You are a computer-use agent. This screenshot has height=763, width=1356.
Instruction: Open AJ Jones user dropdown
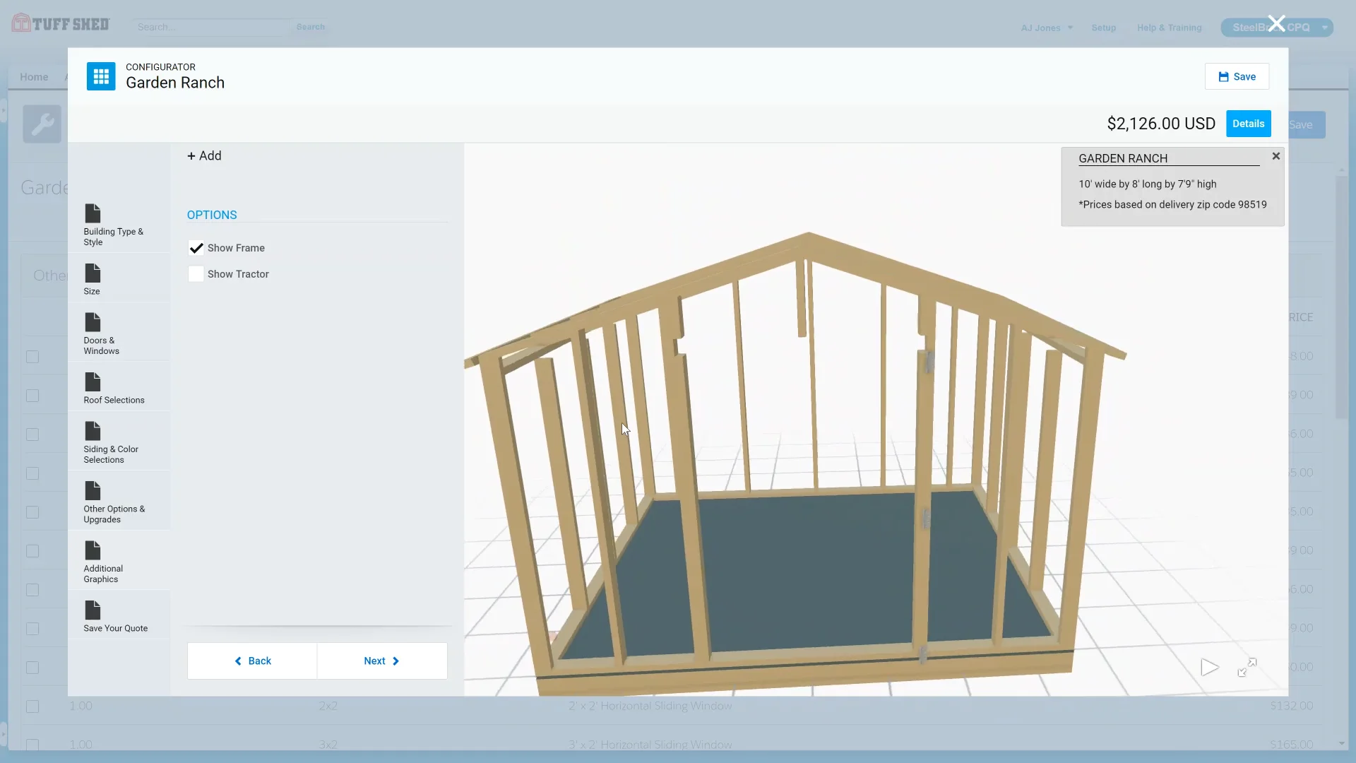[x=1047, y=28]
